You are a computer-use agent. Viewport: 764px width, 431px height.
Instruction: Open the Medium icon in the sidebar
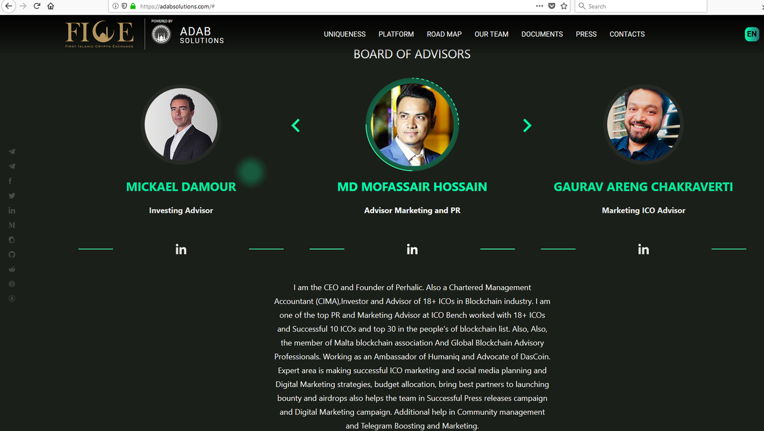click(11, 225)
